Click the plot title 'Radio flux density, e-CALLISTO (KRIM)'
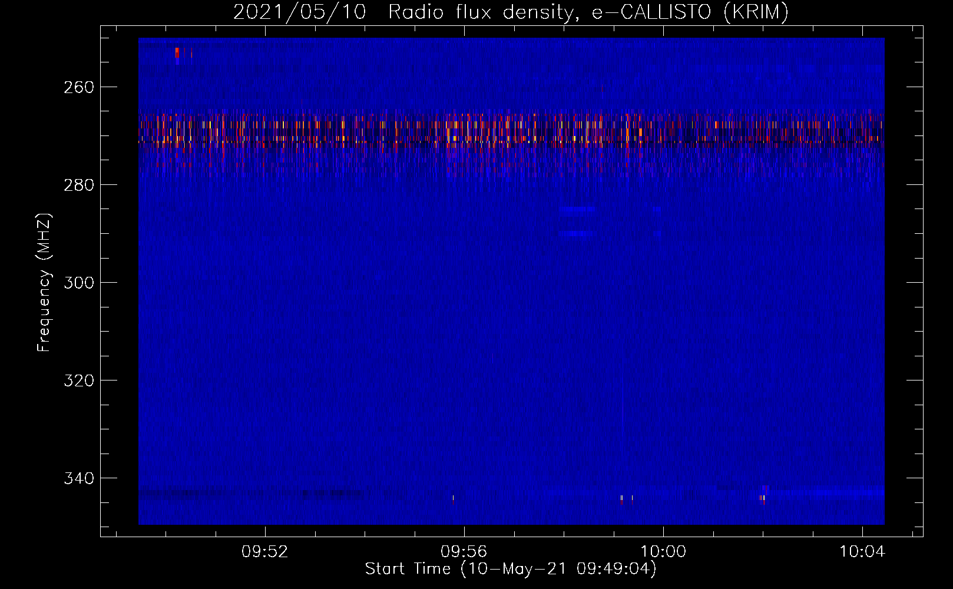 point(588,12)
